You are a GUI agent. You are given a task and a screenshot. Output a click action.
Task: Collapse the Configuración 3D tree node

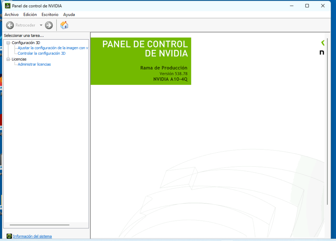[x=8, y=43]
